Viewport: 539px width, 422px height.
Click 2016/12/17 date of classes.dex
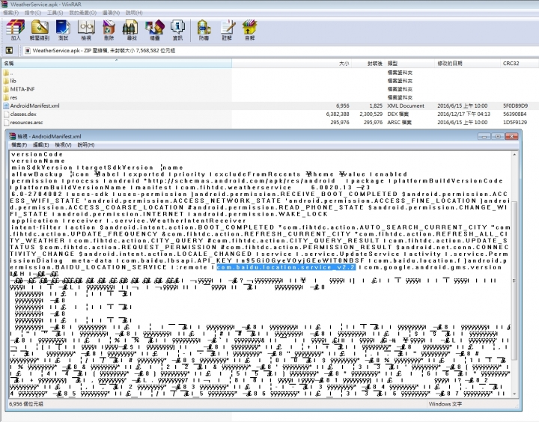(x=463, y=114)
